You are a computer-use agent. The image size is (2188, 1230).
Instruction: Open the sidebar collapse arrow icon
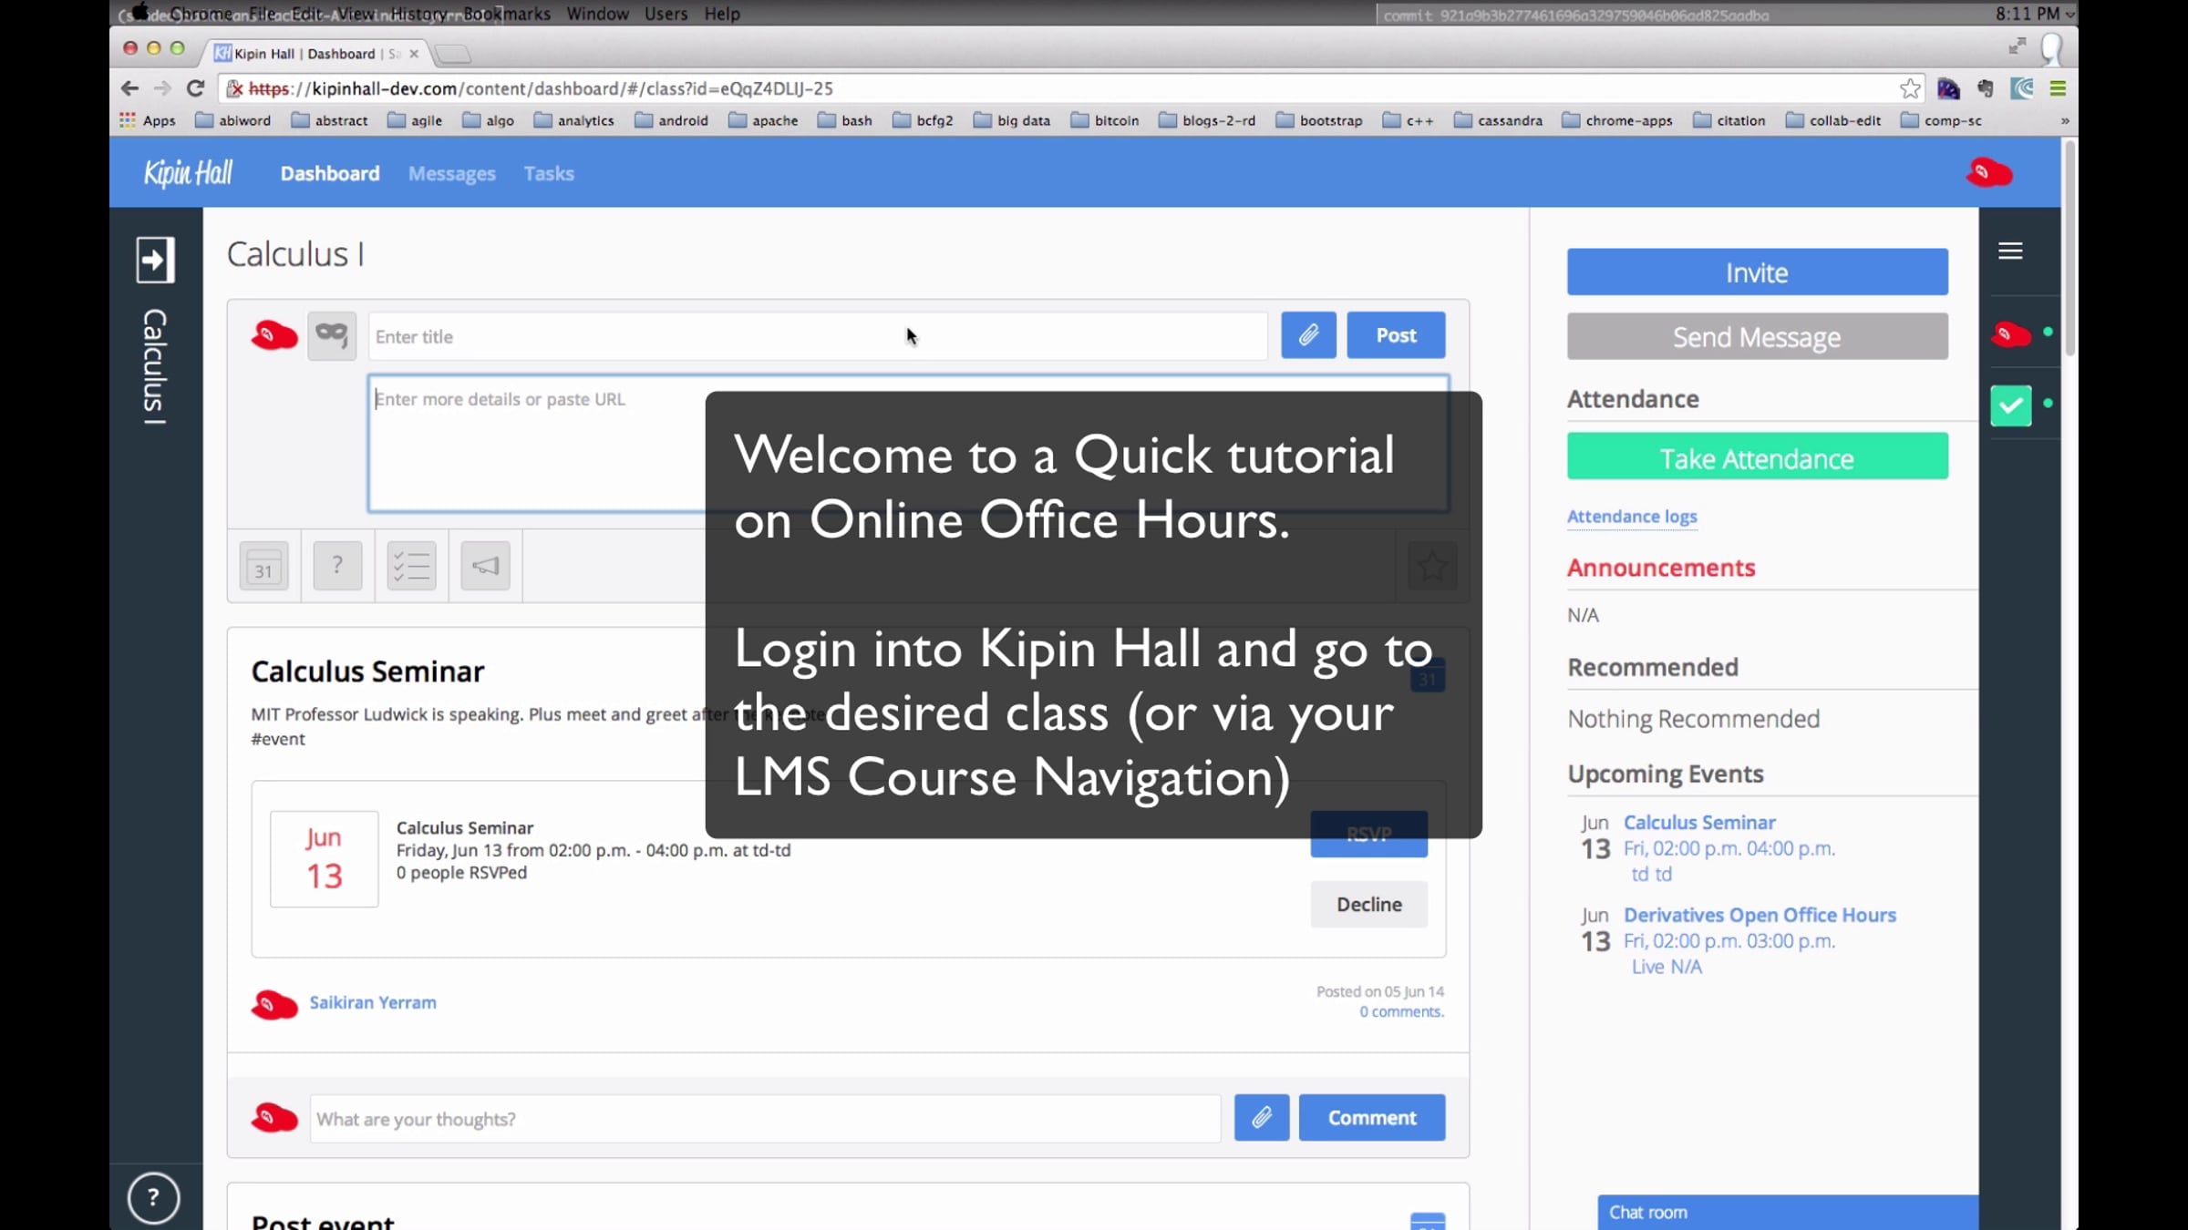click(x=155, y=261)
